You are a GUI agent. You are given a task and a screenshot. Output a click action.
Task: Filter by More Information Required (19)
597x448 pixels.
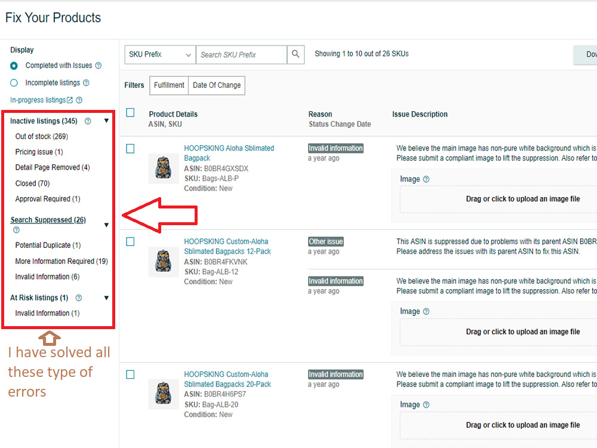(x=61, y=262)
